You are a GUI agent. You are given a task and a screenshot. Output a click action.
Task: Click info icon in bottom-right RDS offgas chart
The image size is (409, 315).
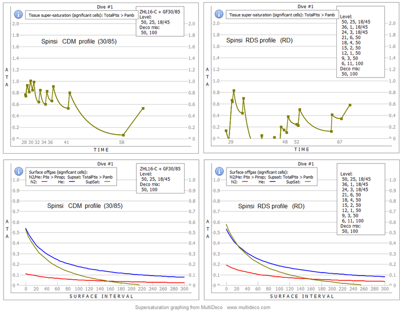tap(219, 172)
